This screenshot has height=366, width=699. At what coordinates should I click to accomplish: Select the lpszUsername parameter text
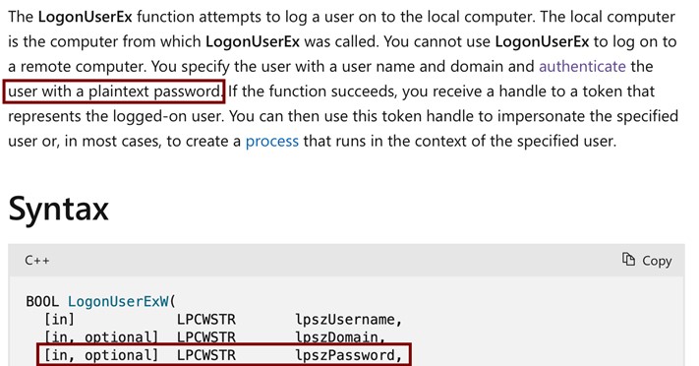349,320
